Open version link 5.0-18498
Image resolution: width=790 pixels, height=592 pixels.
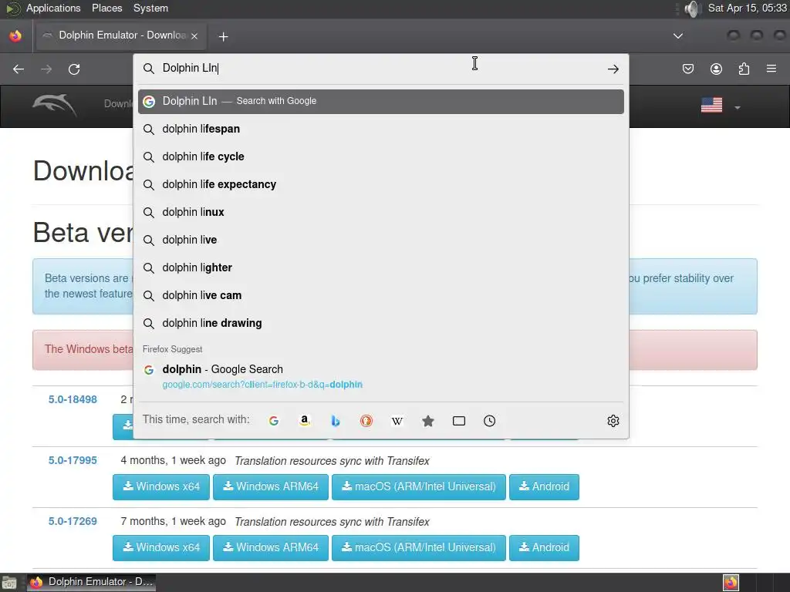(73, 399)
